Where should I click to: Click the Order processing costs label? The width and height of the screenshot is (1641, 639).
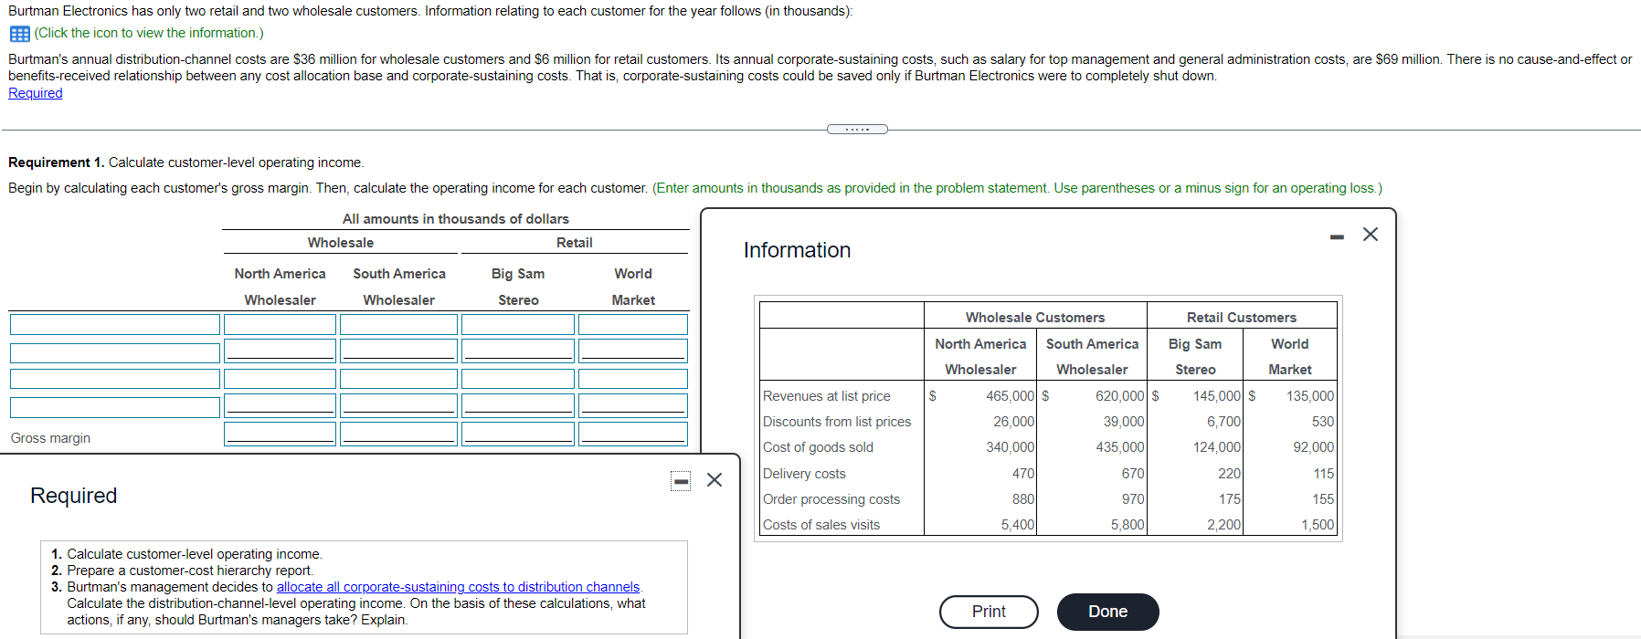(831, 499)
